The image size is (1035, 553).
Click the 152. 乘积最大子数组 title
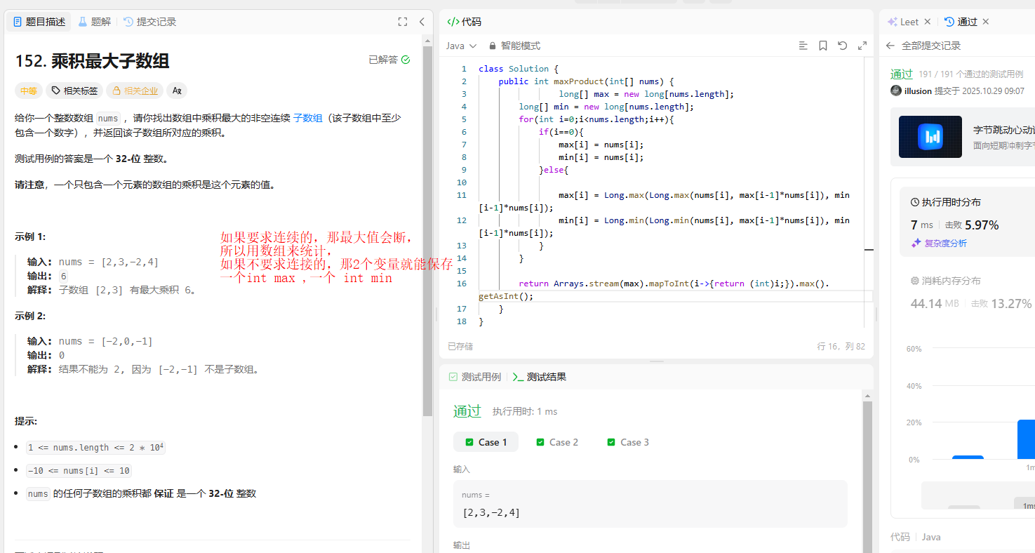(x=92, y=60)
